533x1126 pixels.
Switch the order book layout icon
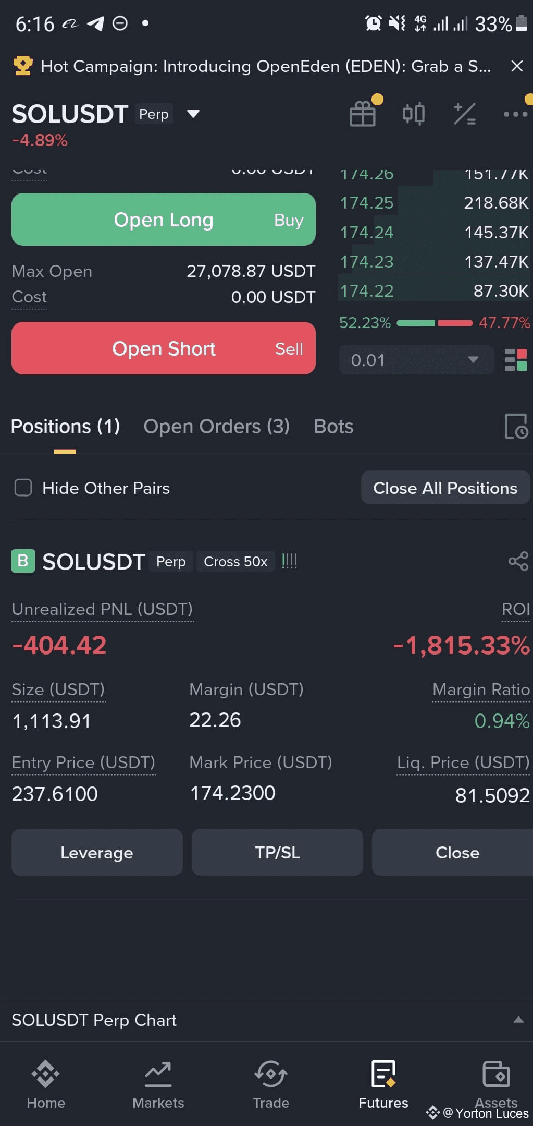(515, 360)
